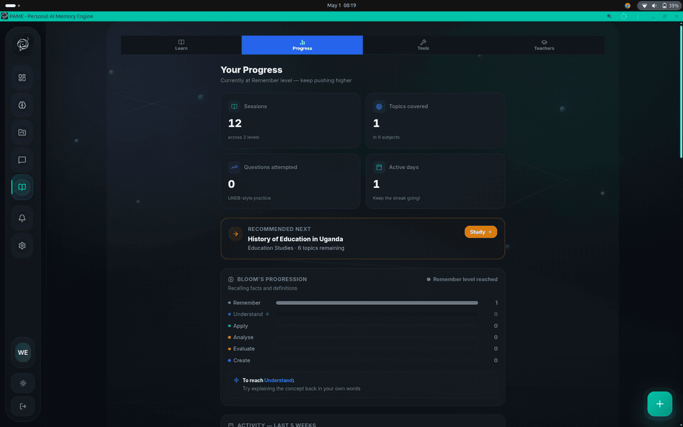Screen dimensions: 683x427
Task: Click the orange arrow icon in Recommended Next
Action: [x=236, y=234]
